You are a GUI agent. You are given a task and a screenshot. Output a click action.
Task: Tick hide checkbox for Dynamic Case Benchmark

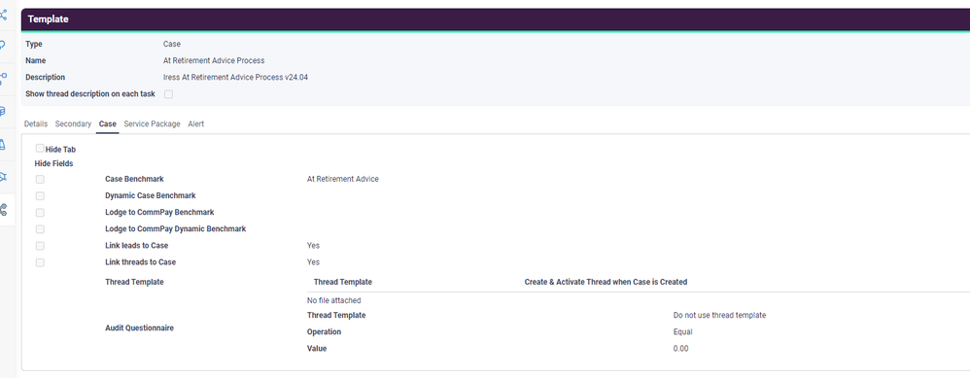coord(40,196)
